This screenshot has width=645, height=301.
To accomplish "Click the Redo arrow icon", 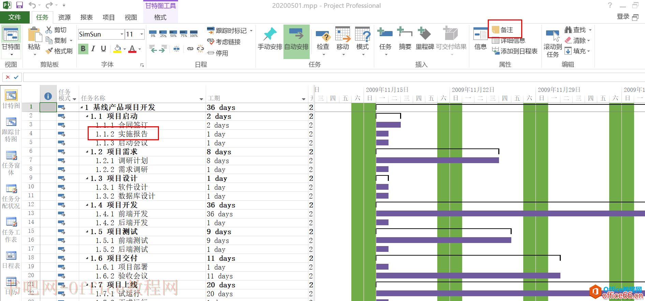I will 49,5.
